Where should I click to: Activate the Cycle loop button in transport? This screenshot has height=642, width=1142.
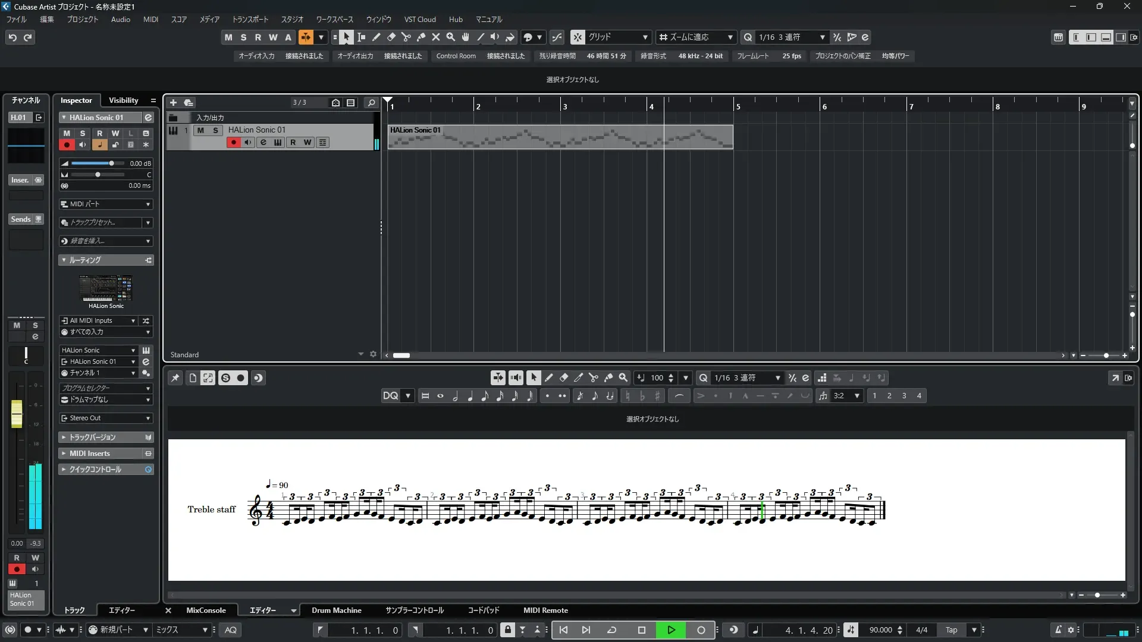tap(611, 630)
